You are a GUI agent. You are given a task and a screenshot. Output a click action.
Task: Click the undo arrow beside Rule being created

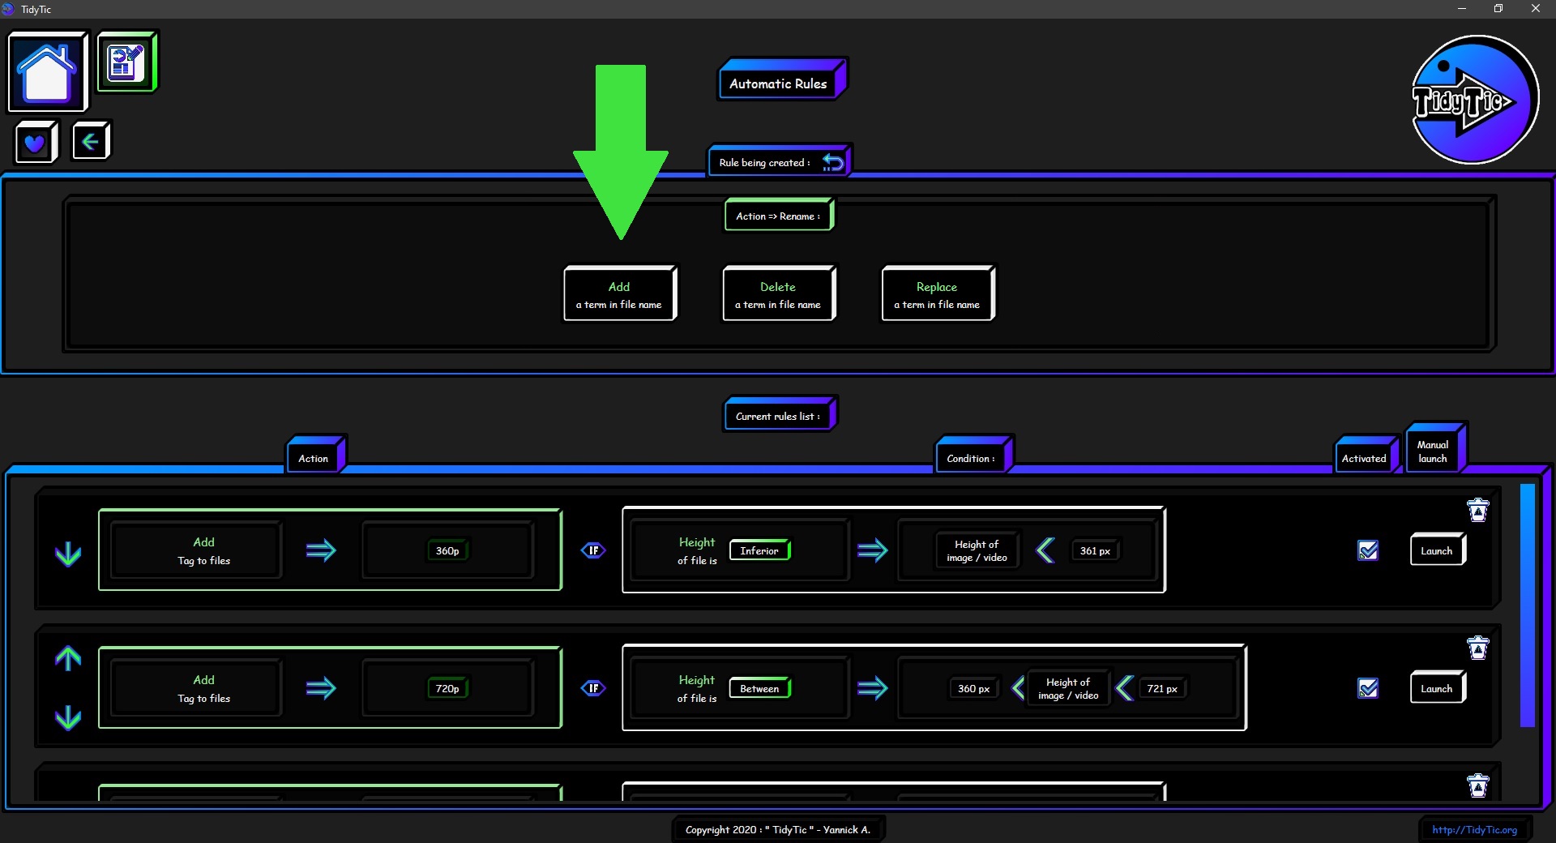tap(832, 162)
